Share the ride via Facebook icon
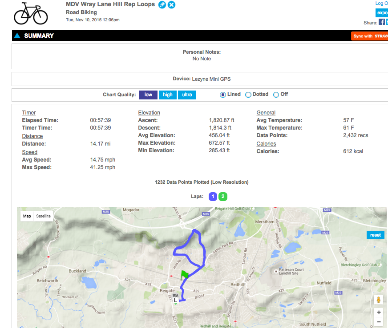 pos(382,23)
